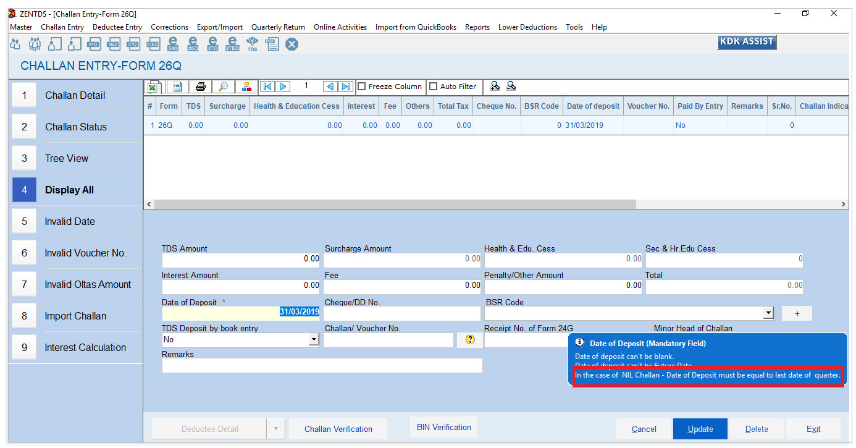The height and width of the screenshot is (448, 856).
Task: Click the printer icon in grid toolbar
Action: tap(200, 87)
